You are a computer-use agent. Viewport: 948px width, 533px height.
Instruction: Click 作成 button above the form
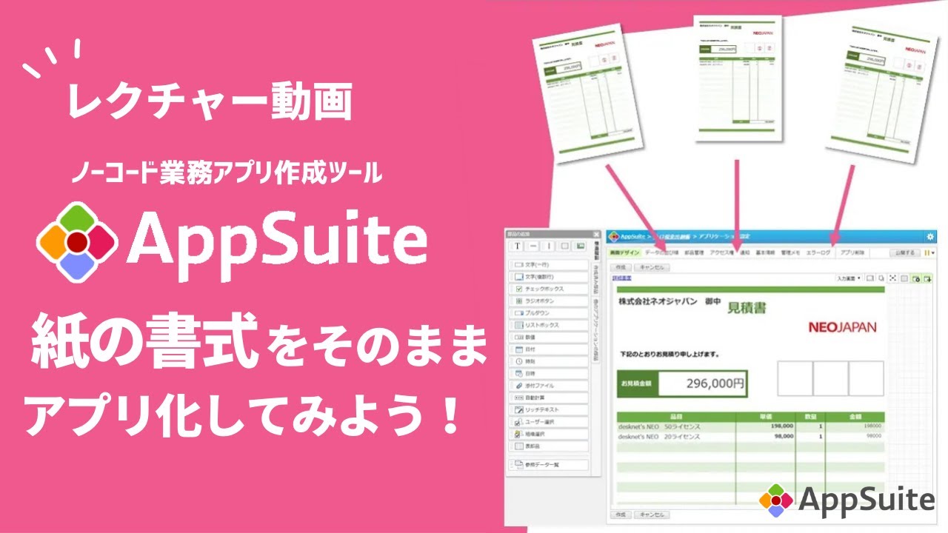tap(619, 267)
